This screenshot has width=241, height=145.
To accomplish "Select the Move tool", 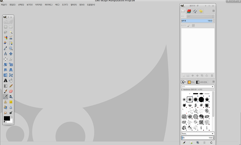I will [x=11, y=54].
